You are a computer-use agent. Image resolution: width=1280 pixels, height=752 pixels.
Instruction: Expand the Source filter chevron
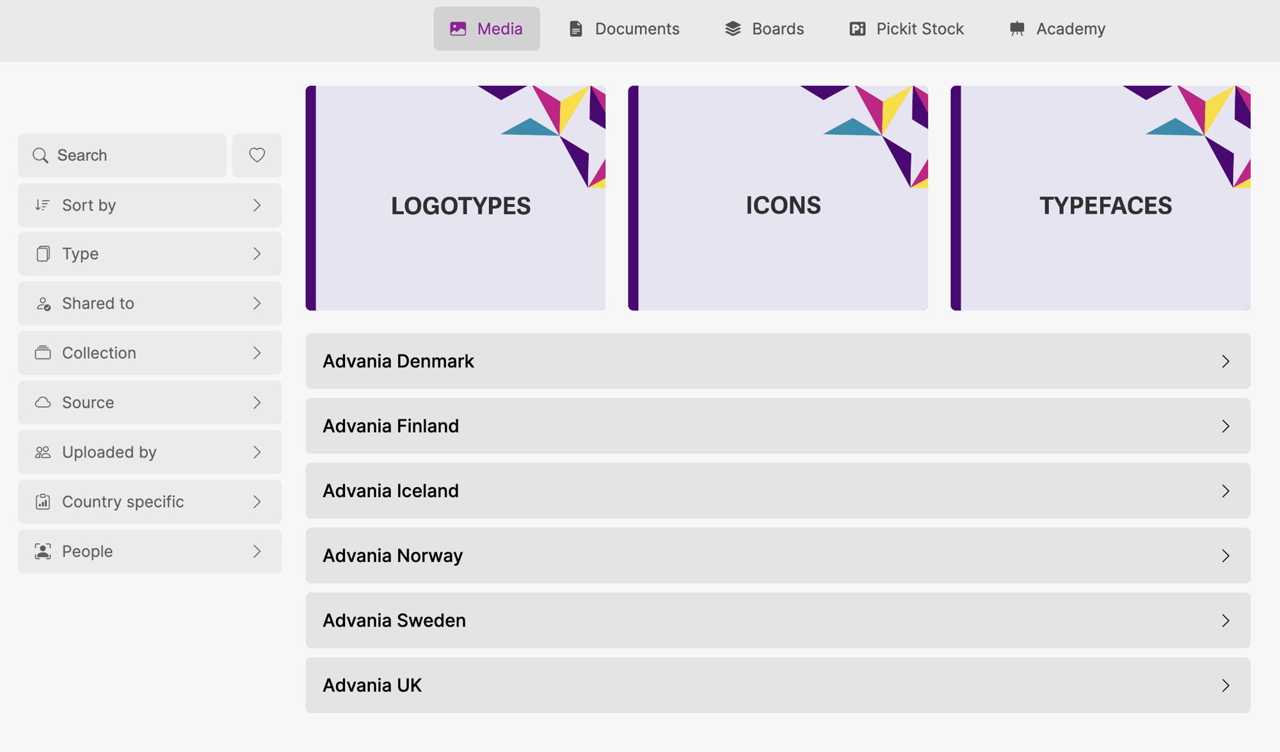[257, 403]
